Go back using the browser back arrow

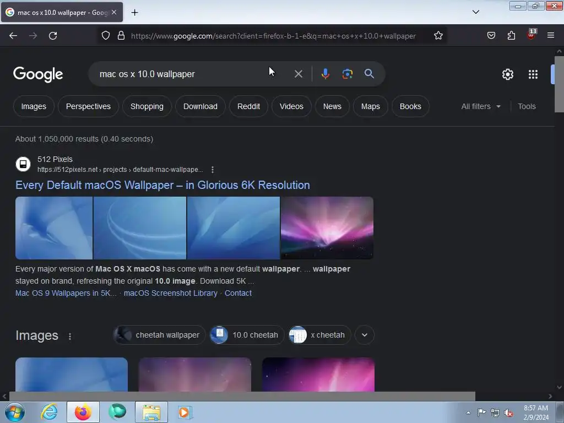tap(13, 36)
